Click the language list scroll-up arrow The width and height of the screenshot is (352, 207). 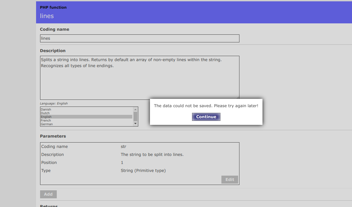(135, 110)
